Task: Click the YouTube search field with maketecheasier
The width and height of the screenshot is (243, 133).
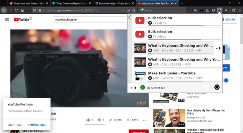Action: 90,19
